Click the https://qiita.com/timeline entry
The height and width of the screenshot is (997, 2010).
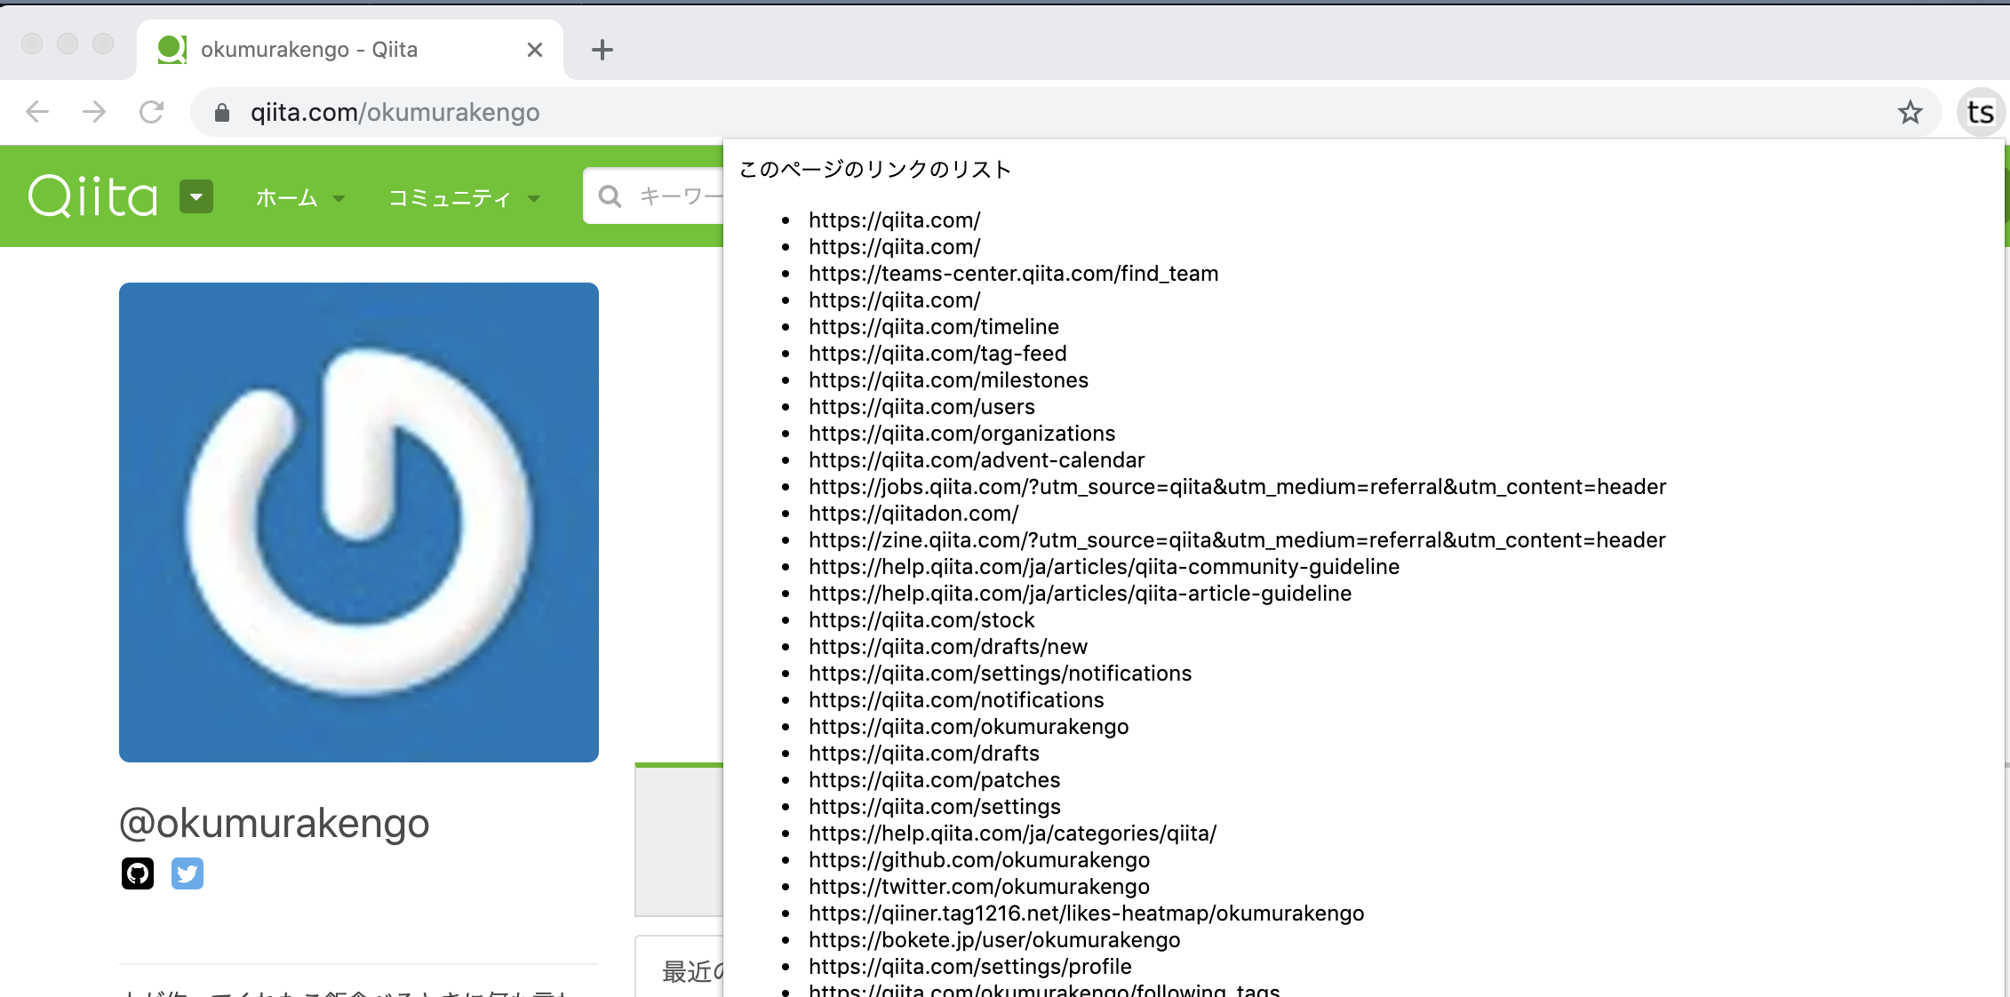934,327
